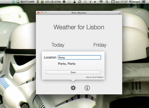Click the Data by Yahoo! Weather text

coord(95,77)
